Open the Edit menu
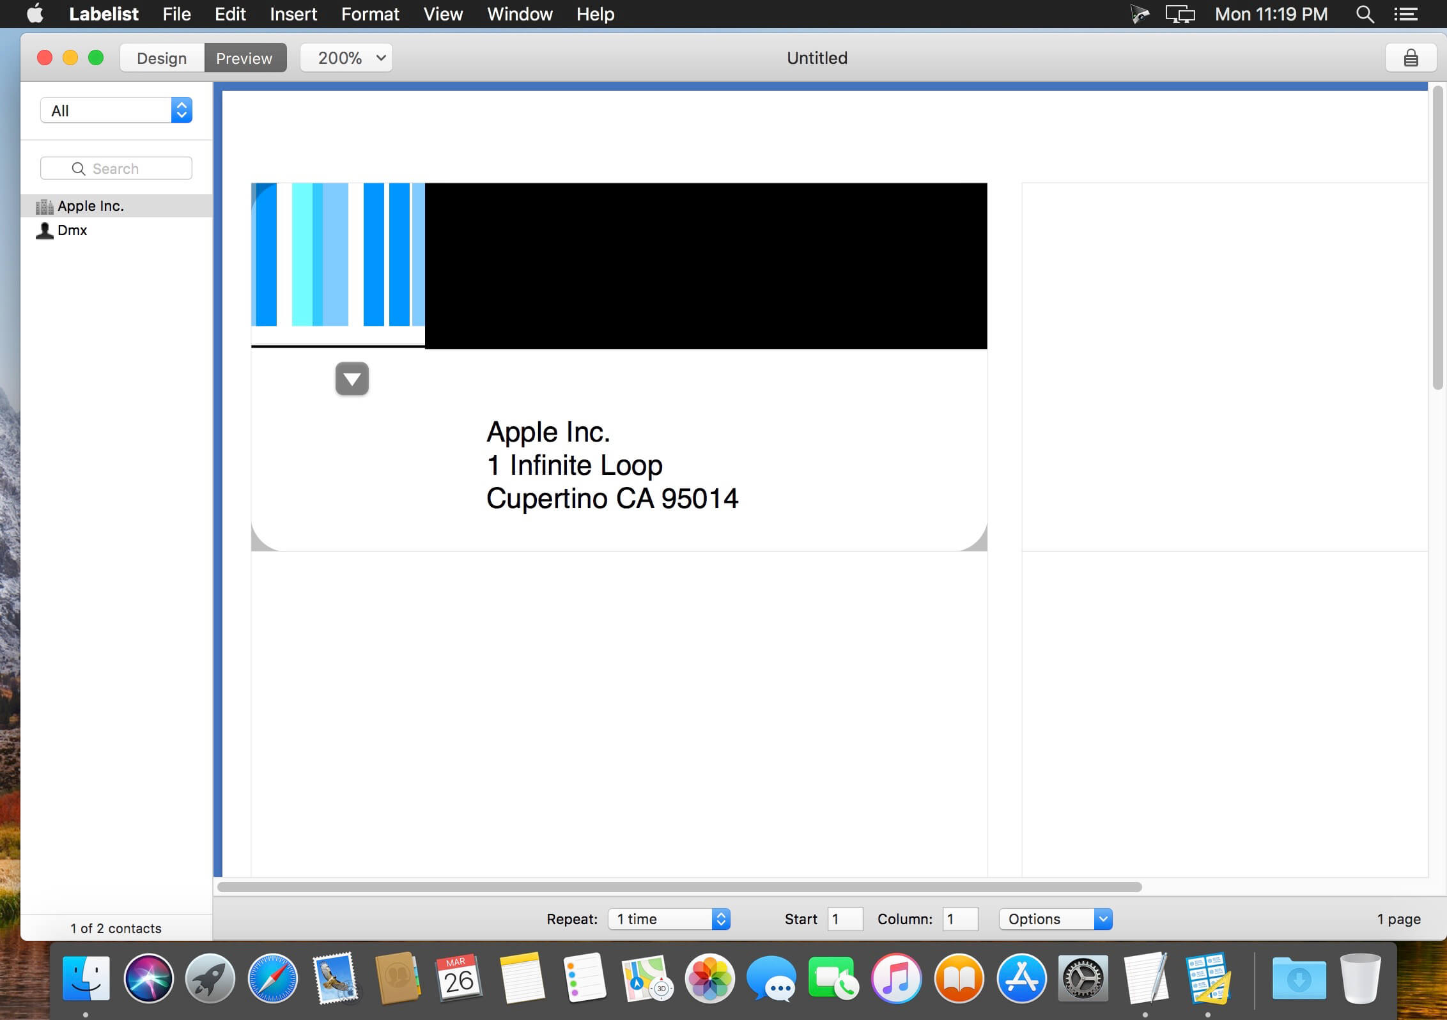 tap(230, 14)
